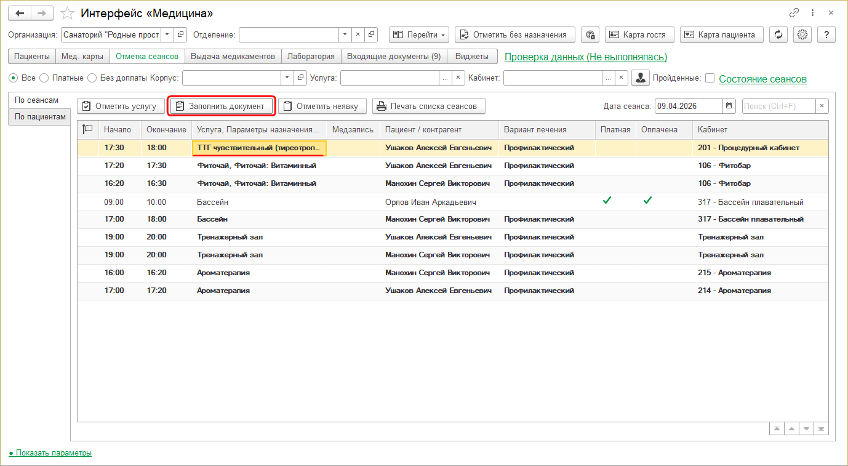Switch to the Лаборатория tab
This screenshot has width=848, height=466.
coord(311,56)
